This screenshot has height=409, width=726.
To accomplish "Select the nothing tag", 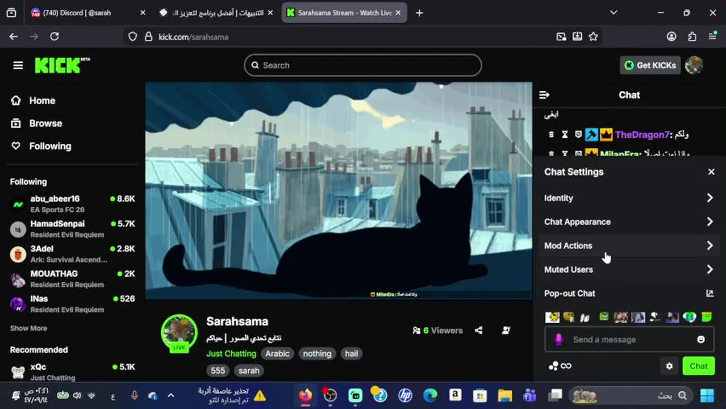I will pos(317,353).
